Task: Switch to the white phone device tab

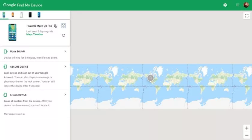Action: 21,15
